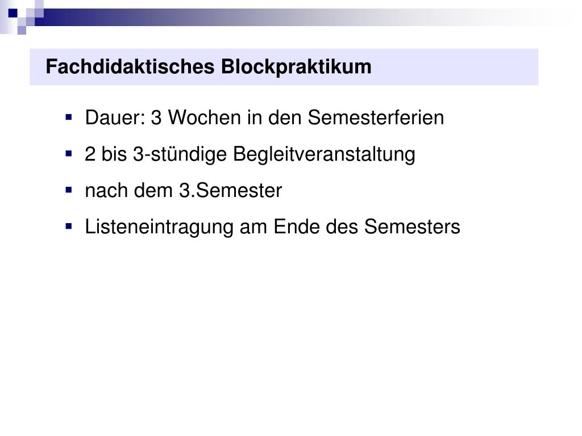Click the line 'nach dem 3.Semester'
The image size is (582, 436).
(184, 191)
